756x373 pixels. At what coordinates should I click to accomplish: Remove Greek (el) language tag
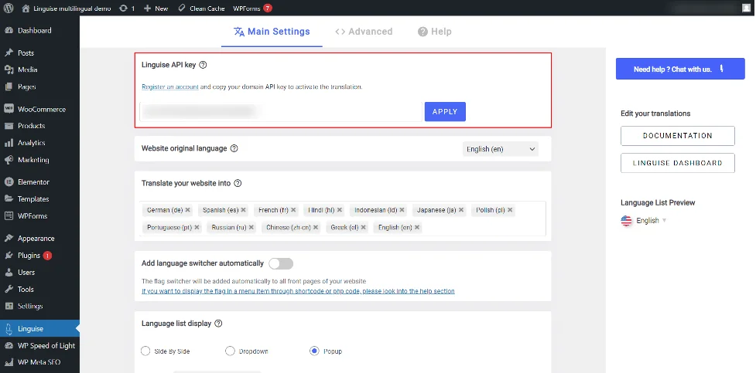coord(363,227)
